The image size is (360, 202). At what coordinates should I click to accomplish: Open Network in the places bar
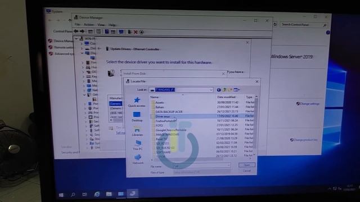[x=138, y=159]
